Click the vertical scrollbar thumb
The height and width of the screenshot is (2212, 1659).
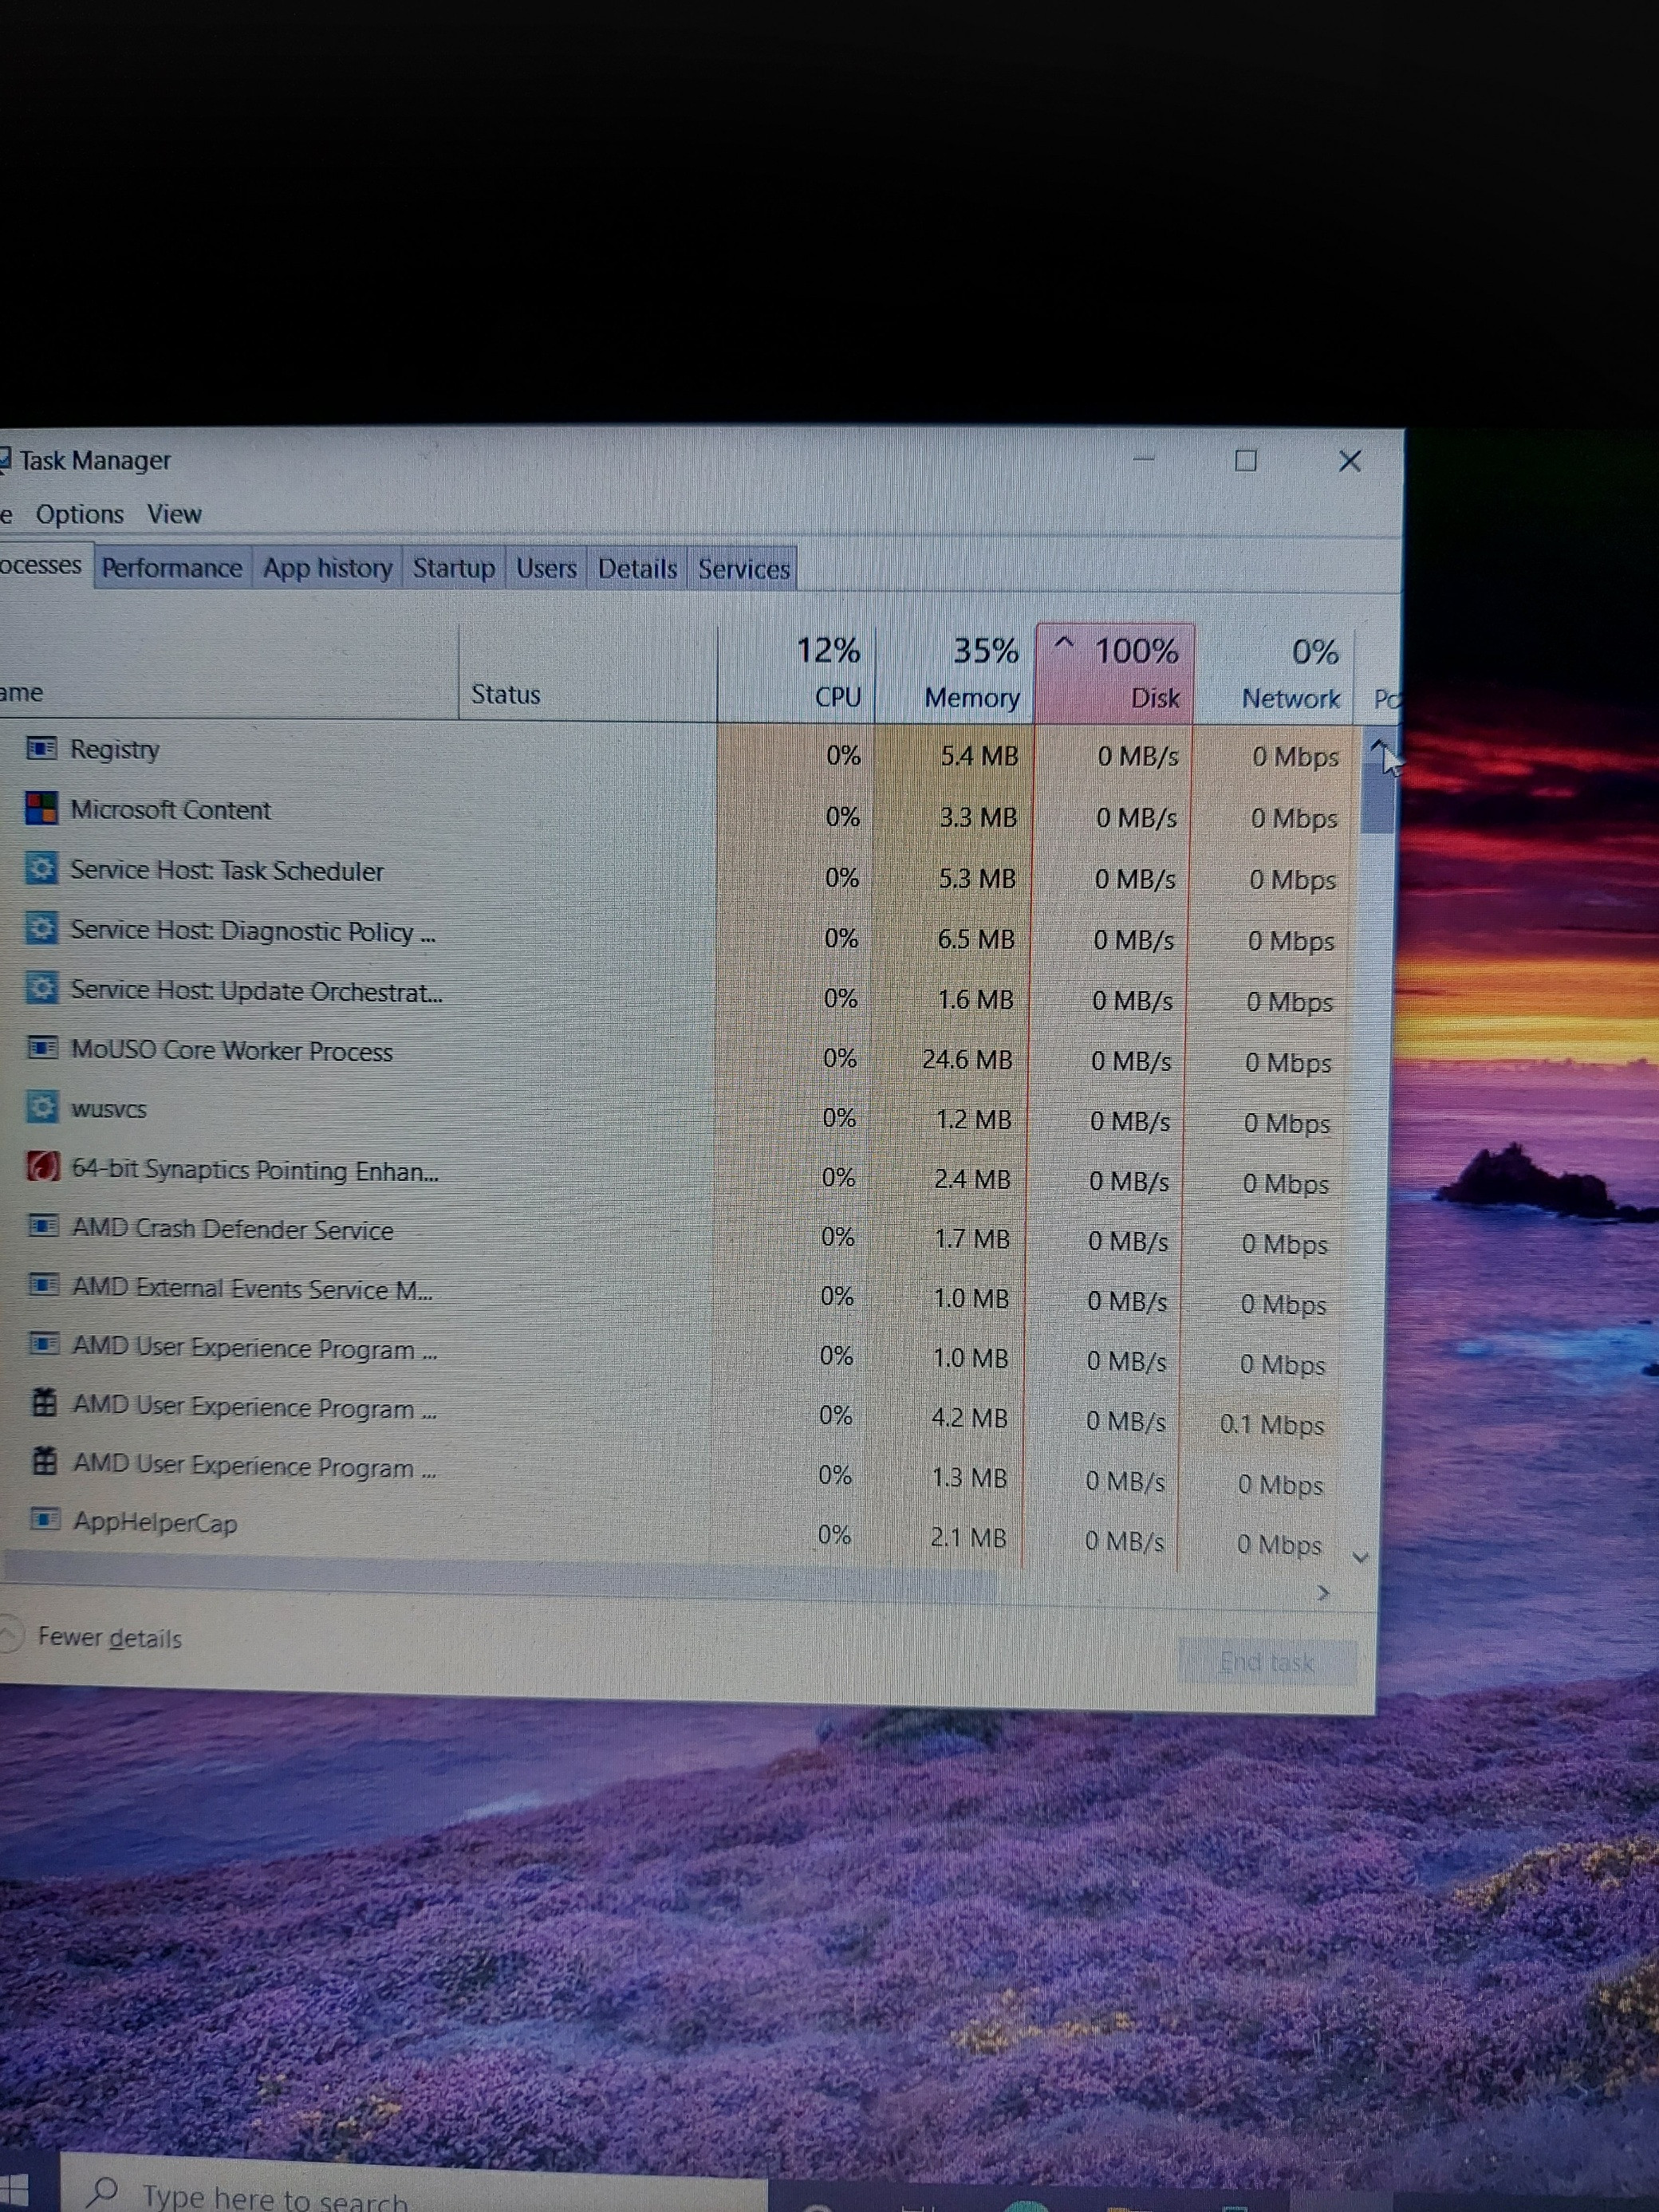coord(1379,797)
